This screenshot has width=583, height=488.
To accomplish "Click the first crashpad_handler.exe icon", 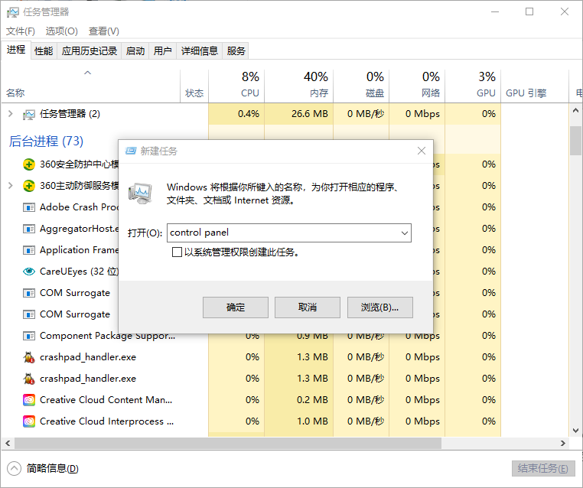I will pos(29,357).
